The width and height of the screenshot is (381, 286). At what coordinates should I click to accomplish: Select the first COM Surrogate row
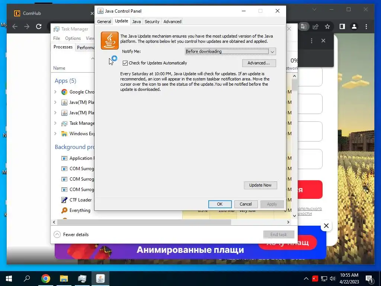pyautogui.click(x=77, y=169)
